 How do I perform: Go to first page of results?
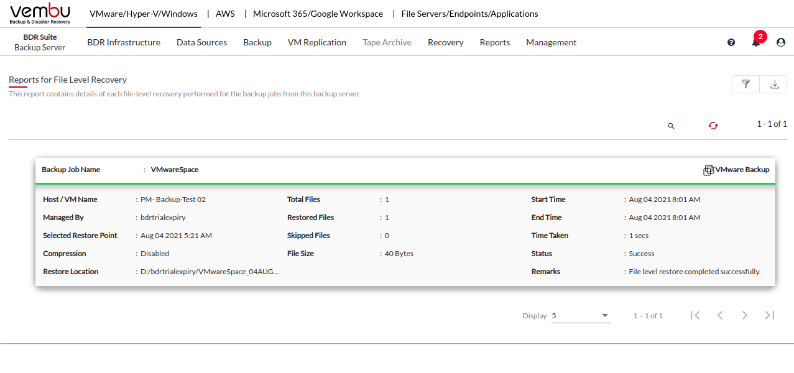(x=695, y=315)
